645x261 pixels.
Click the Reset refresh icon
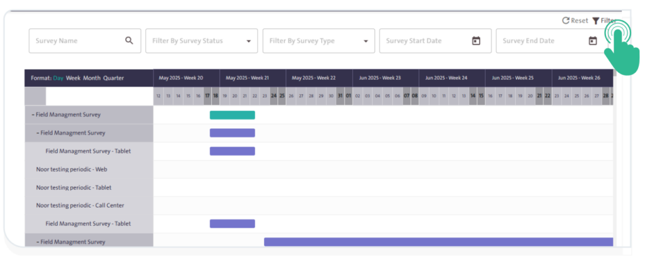click(x=566, y=21)
